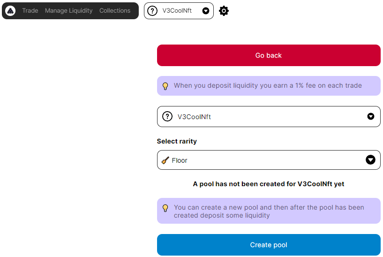The width and height of the screenshot is (383, 257).
Task: Expand the top navbar V3CoolNft dropdown arrow
Action: 206,11
